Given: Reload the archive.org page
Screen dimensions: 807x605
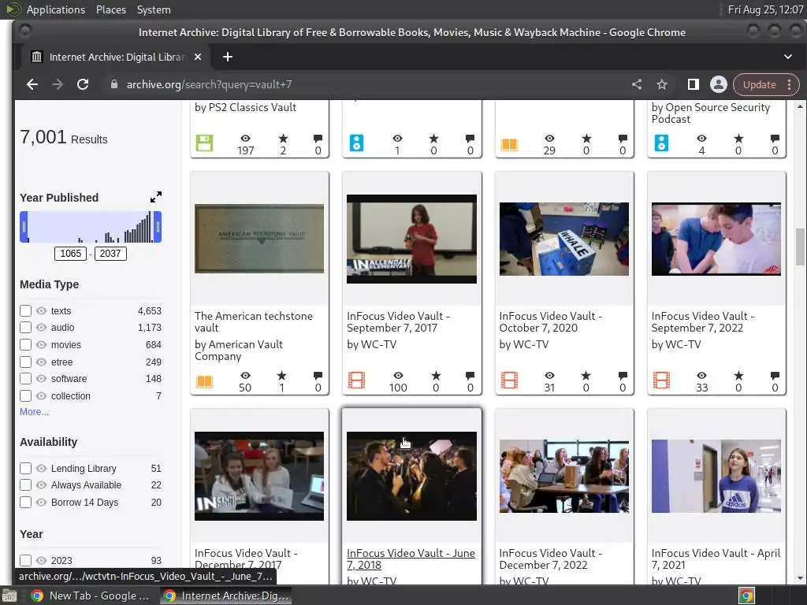Looking at the screenshot, I should pyautogui.click(x=83, y=84).
